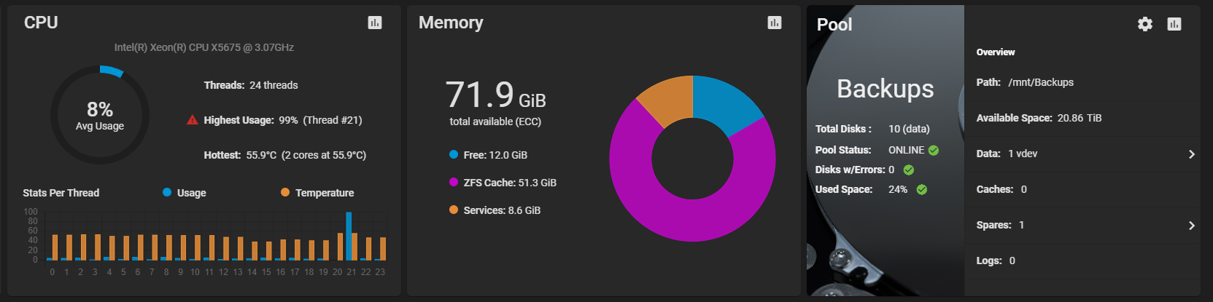Click green checkmark next to Used Space

pos(922,189)
